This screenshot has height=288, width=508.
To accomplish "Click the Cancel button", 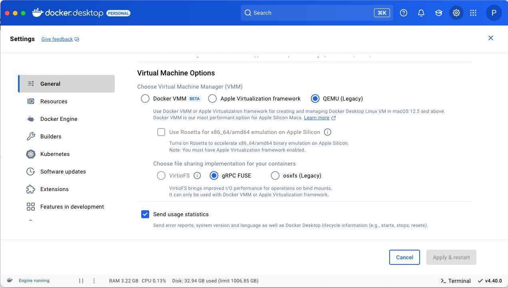I will [404, 257].
